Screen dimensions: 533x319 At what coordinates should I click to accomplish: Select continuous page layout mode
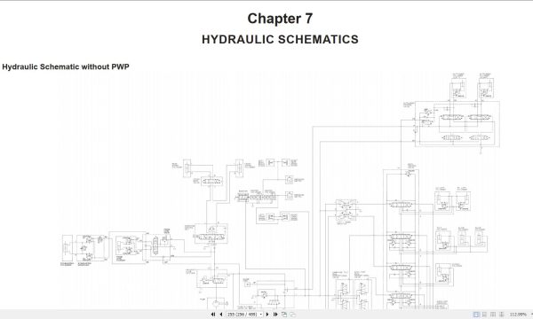click(x=485, y=315)
